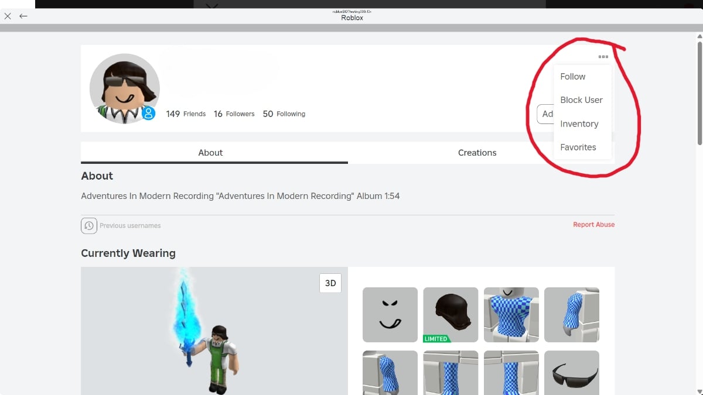Choose Favorites from the dropdown menu
Image resolution: width=703 pixels, height=395 pixels.
(578, 147)
